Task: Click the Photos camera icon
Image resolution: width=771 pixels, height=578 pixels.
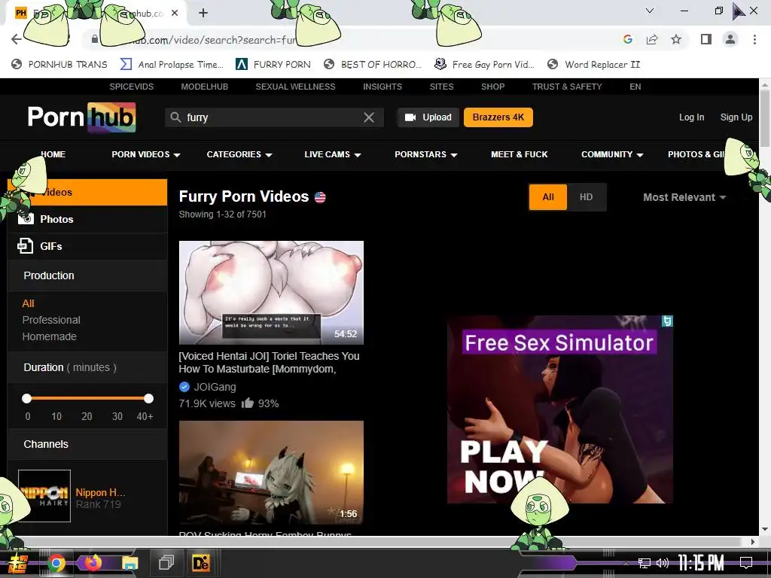Action: pos(26,219)
